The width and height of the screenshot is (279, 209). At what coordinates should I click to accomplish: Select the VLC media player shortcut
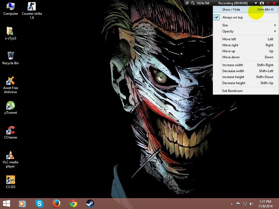[x=10, y=159]
